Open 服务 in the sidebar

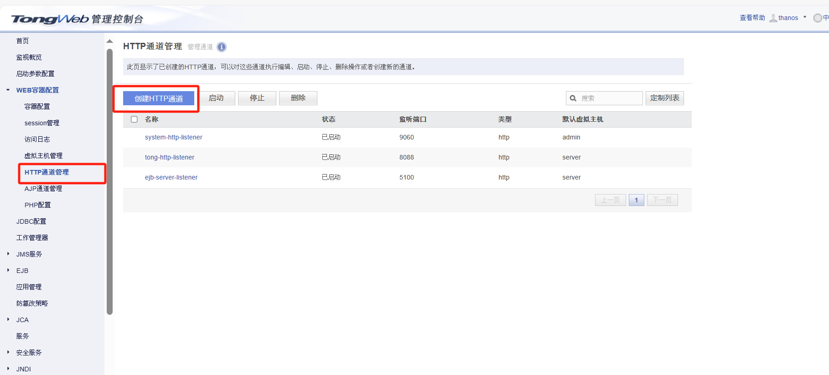tap(22, 336)
